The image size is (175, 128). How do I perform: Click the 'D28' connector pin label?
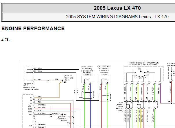tap(130, 99)
